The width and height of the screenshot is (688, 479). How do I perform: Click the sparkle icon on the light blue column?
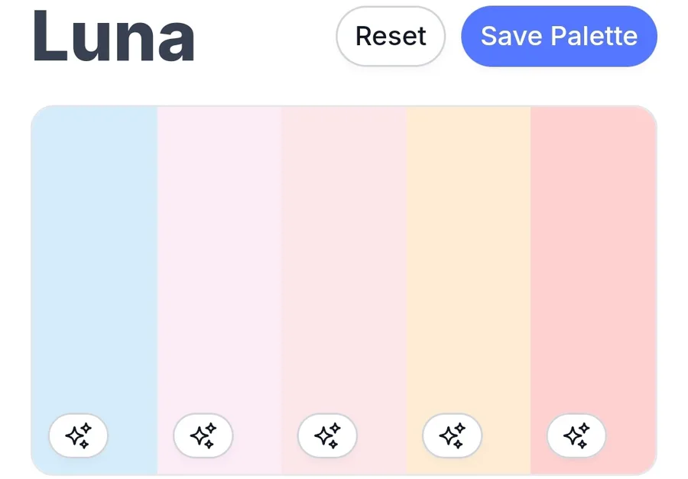pos(78,435)
